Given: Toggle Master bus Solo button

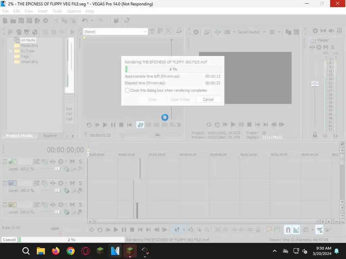Looking at the screenshot, I should 332,47.
